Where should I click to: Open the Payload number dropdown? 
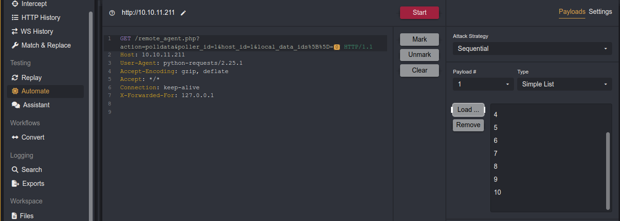coord(483,84)
